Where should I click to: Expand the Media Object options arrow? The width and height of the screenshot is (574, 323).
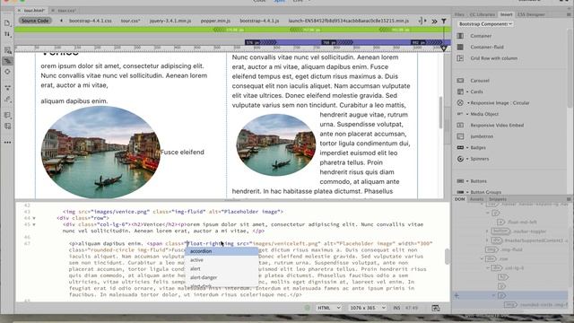[x=467, y=114]
